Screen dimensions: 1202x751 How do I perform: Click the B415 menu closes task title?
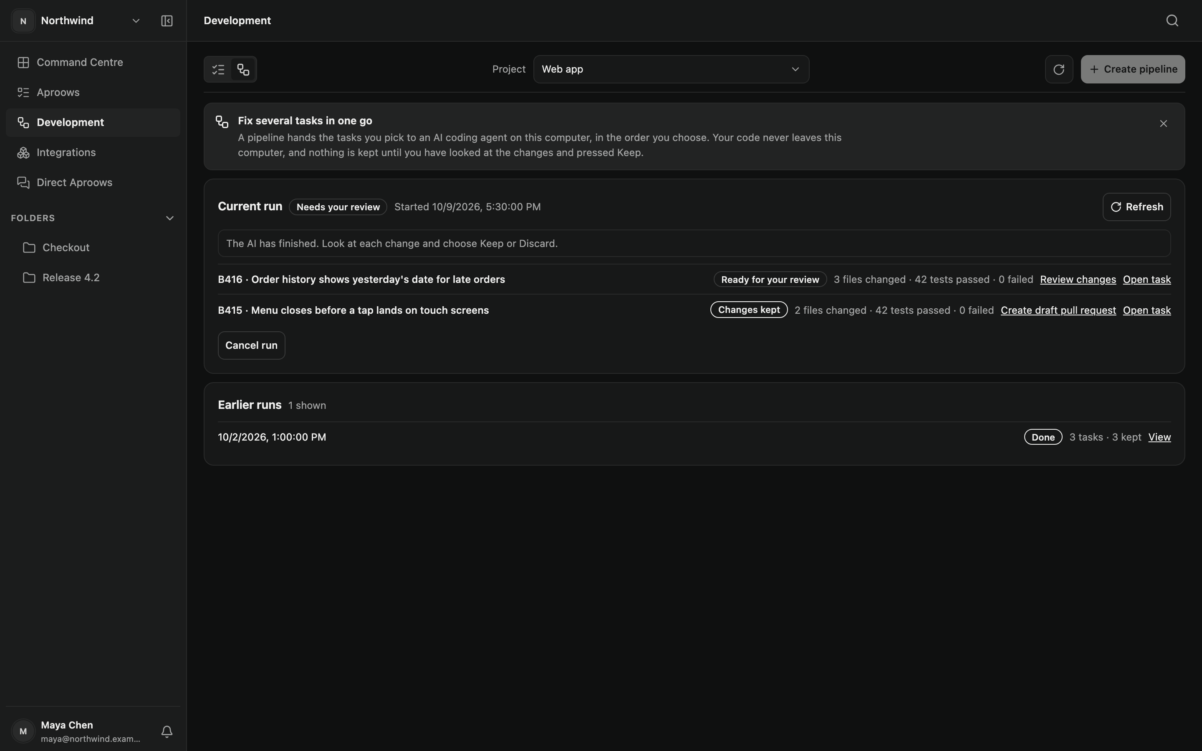[353, 310]
